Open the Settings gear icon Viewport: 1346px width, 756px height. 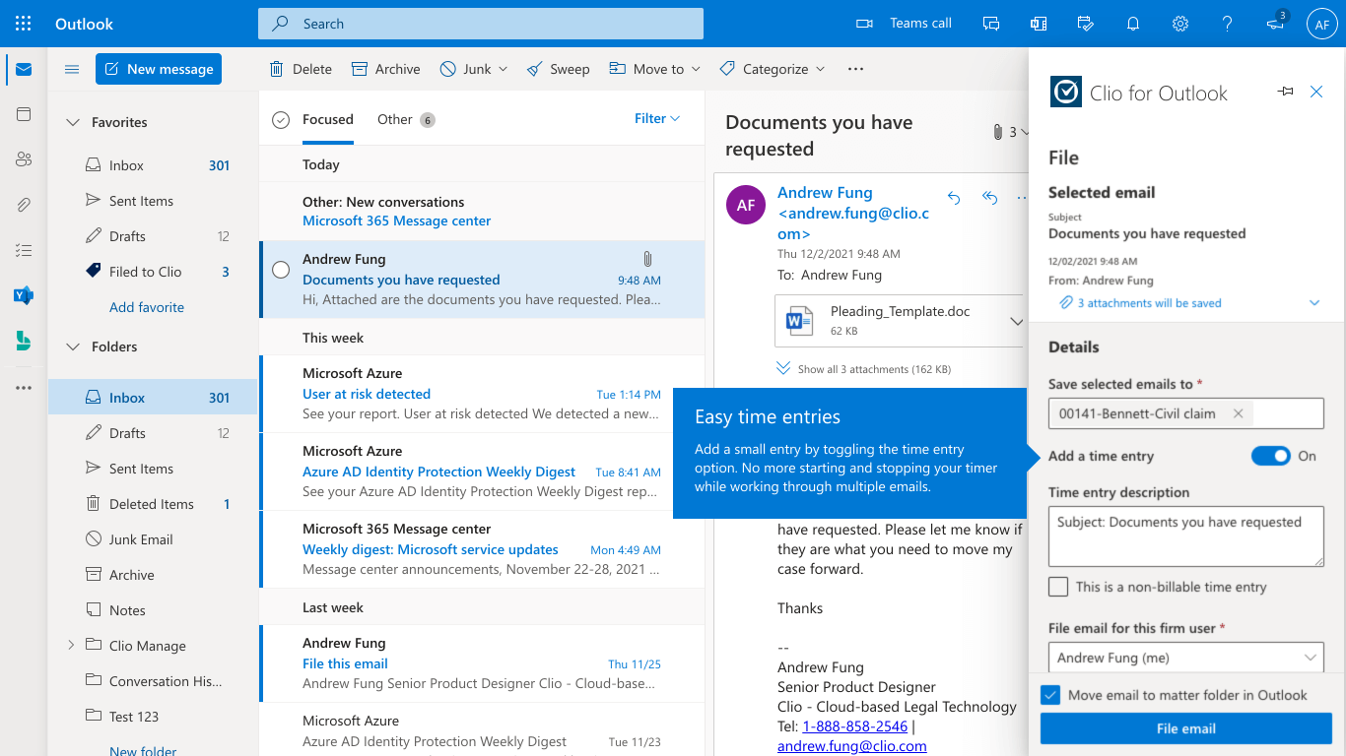pos(1180,24)
